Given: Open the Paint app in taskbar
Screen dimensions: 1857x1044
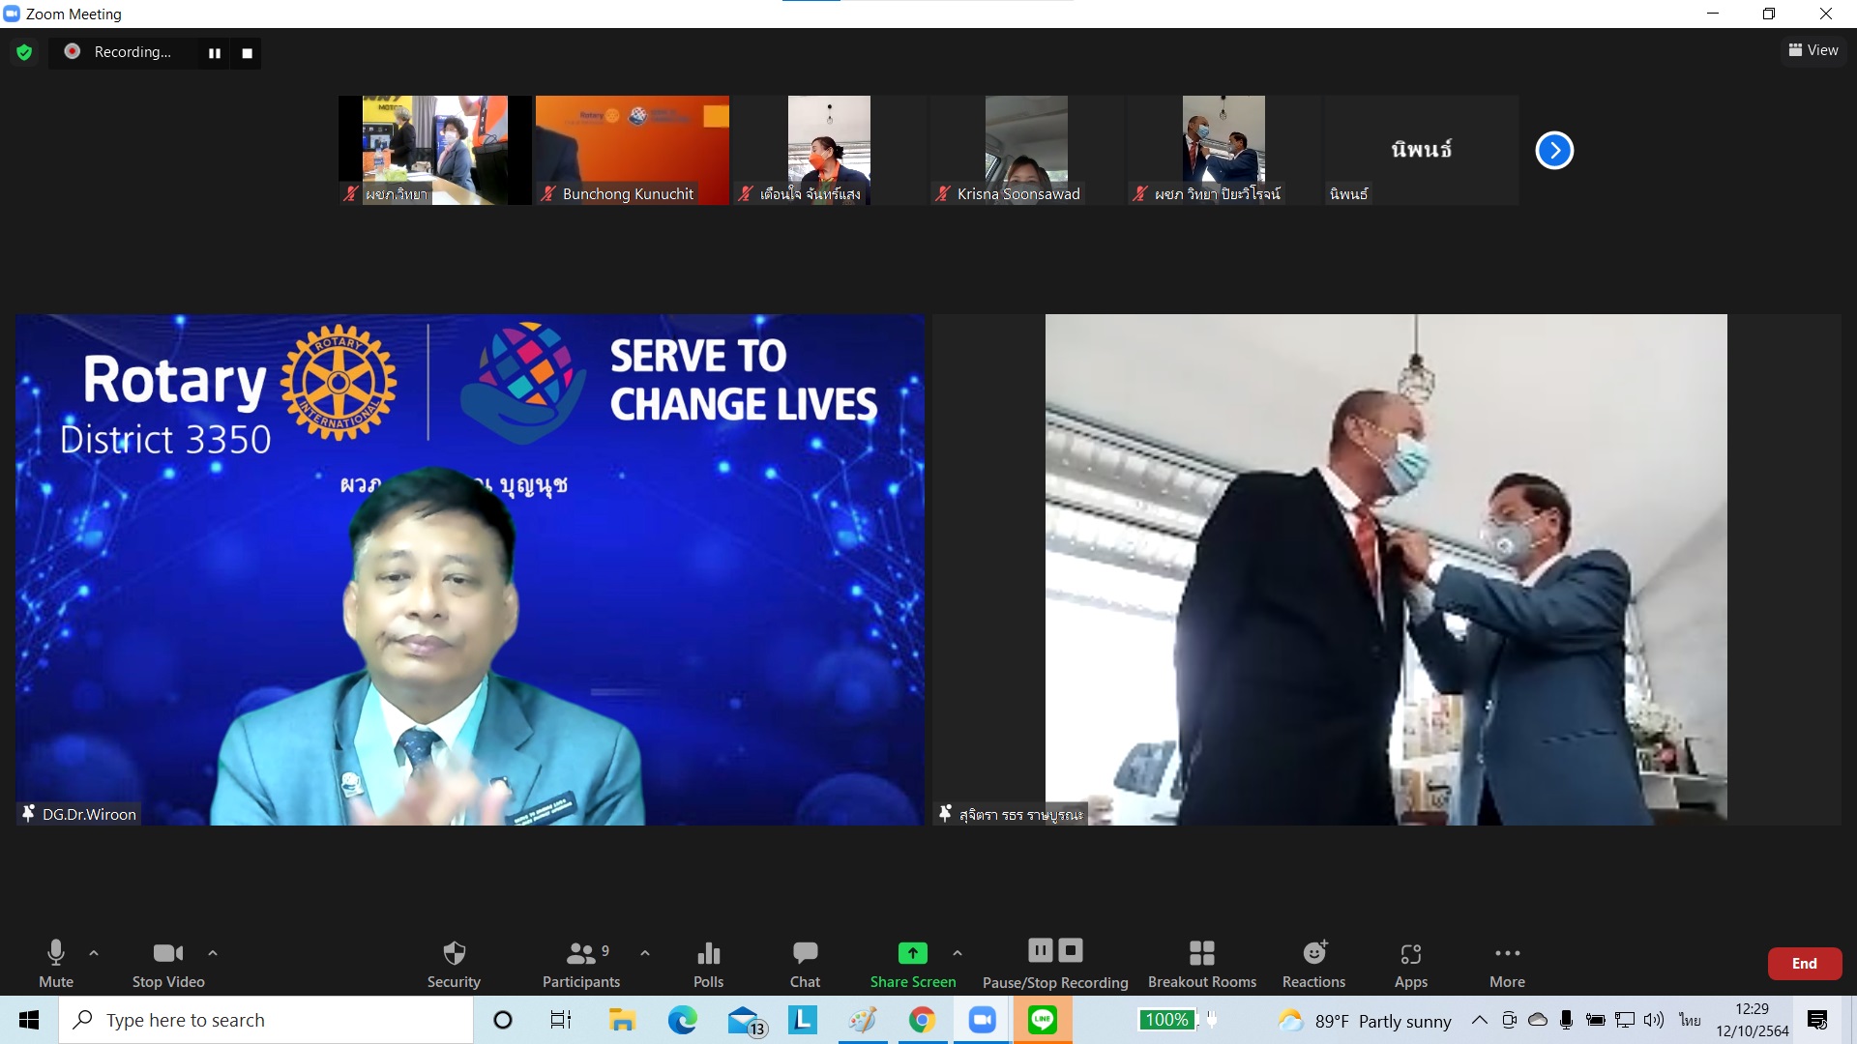Looking at the screenshot, I should pyautogui.click(x=863, y=1020).
